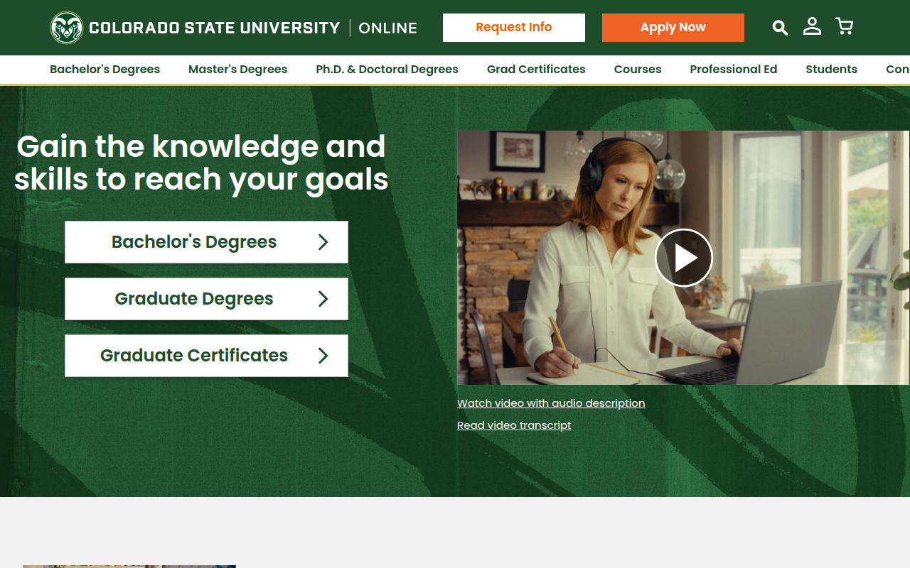Open Students nav menu item
Viewport: 910px width, 568px height.
pos(832,70)
